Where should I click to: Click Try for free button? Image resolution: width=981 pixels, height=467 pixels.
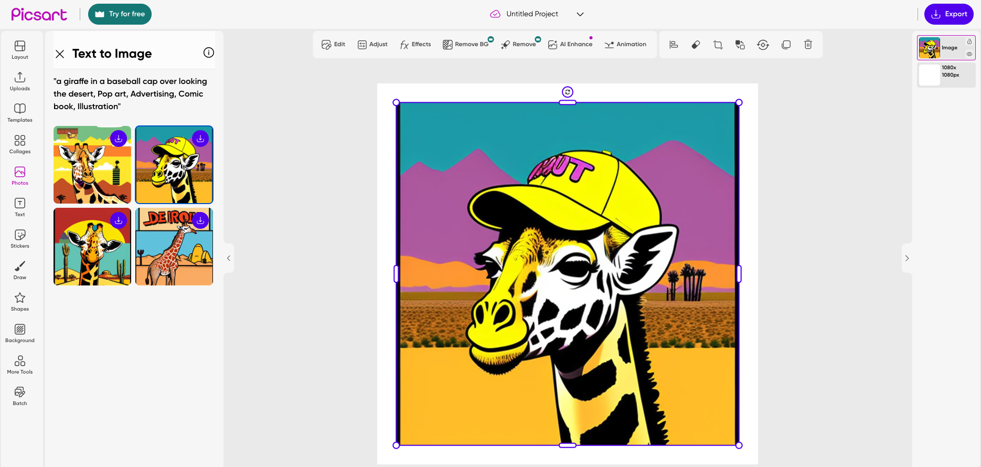click(x=120, y=14)
